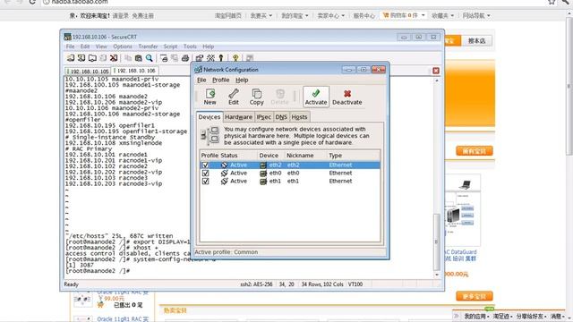Select the 192.168.10.106 session tab

click(134, 71)
